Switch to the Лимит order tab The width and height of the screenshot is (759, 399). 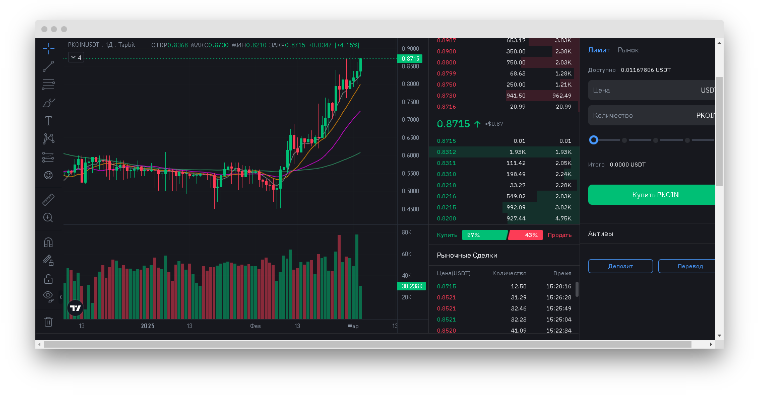click(599, 50)
